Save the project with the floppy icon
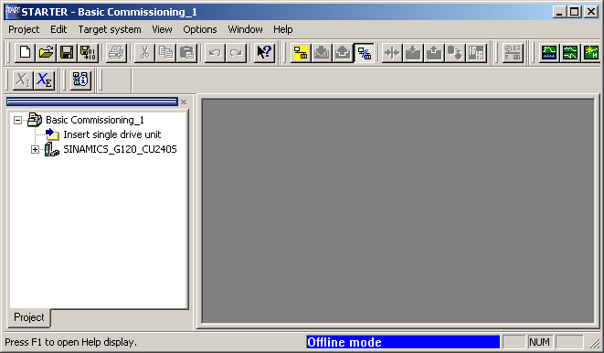Image resolution: width=604 pixels, height=353 pixels. pyautogui.click(x=67, y=52)
